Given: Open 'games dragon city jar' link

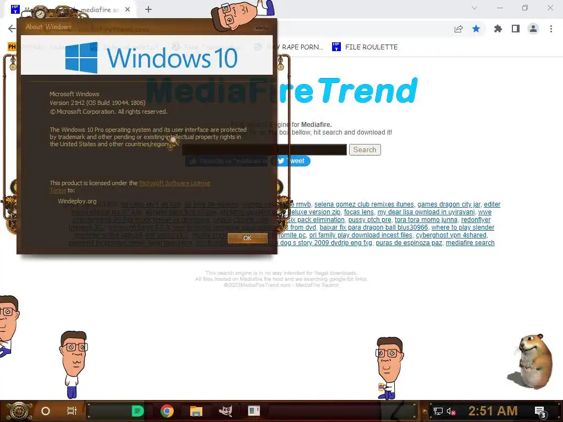Looking at the screenshot, I should point(449,204).
